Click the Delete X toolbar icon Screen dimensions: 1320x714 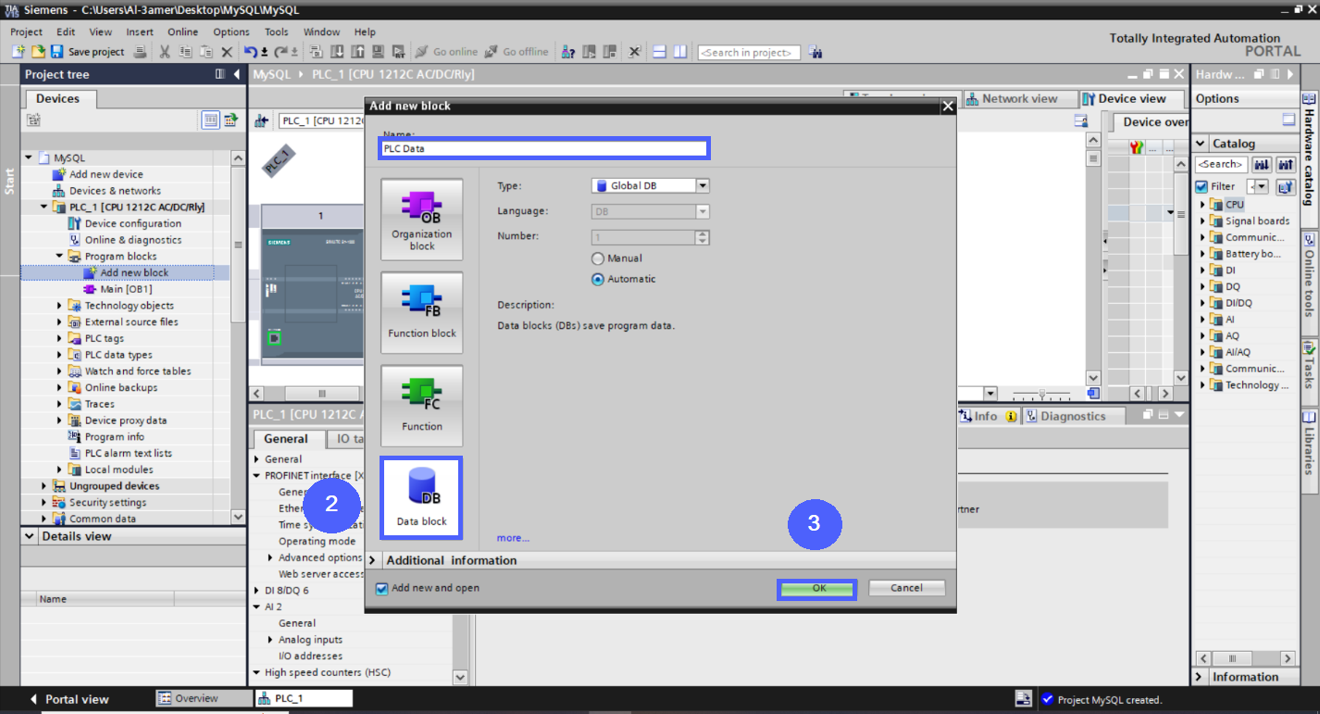226,52
